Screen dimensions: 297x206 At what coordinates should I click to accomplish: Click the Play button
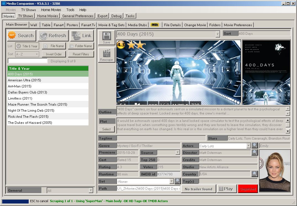226,189
